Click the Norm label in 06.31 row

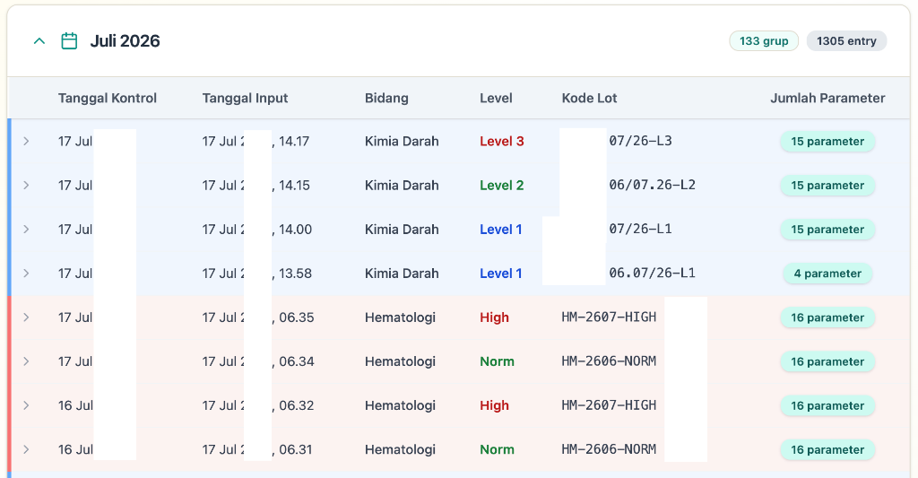pos(497,449)
